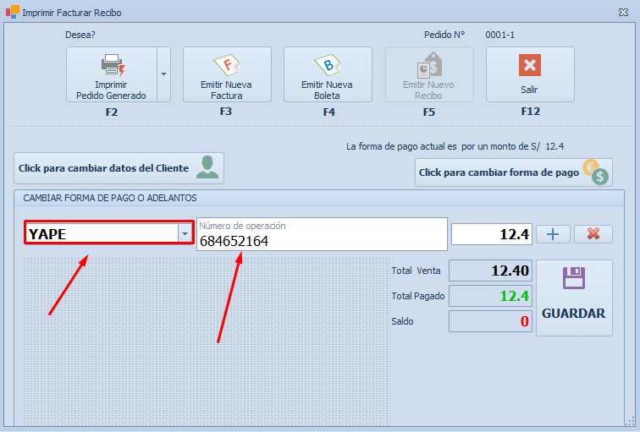This screenshot has width=640, height=432.
Task: Click the F2 shortcut label
Action: point(112,112)
